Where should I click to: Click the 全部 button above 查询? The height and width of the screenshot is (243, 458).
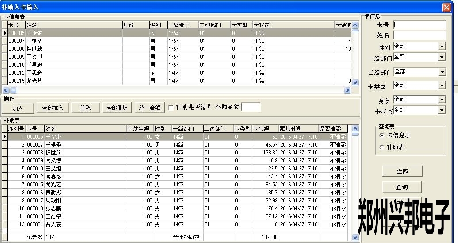pos(402,171)
